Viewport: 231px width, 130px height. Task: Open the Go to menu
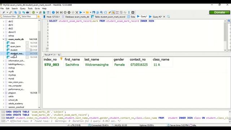pyautogui.click(x=37, y=9)
